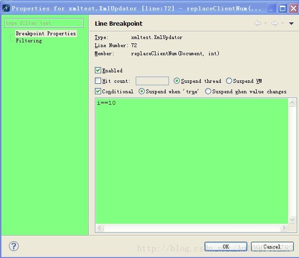The image size is (299, 258).
Task: Click the help question mark icon
Action: click(14, 246)
